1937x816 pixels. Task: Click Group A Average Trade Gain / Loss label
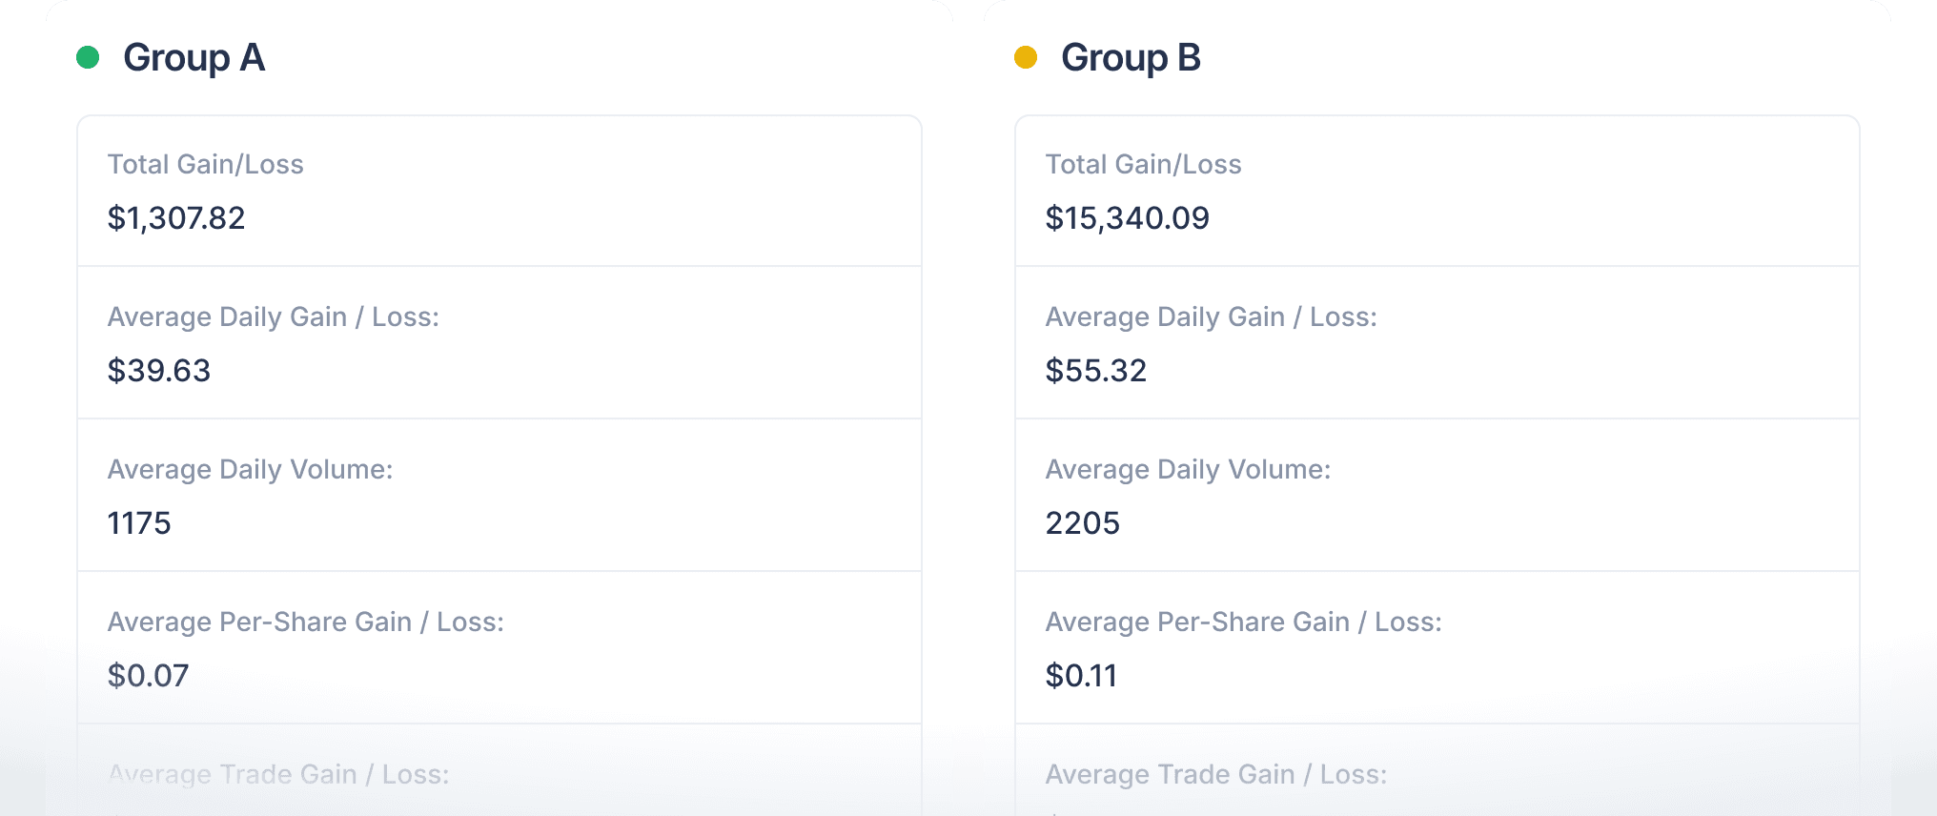pyautogui.click(x=278, y=774)
